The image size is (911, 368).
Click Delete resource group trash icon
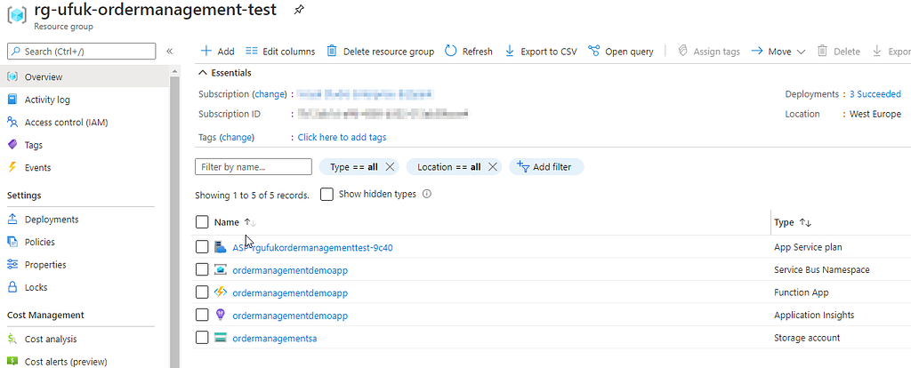point(332,51)
